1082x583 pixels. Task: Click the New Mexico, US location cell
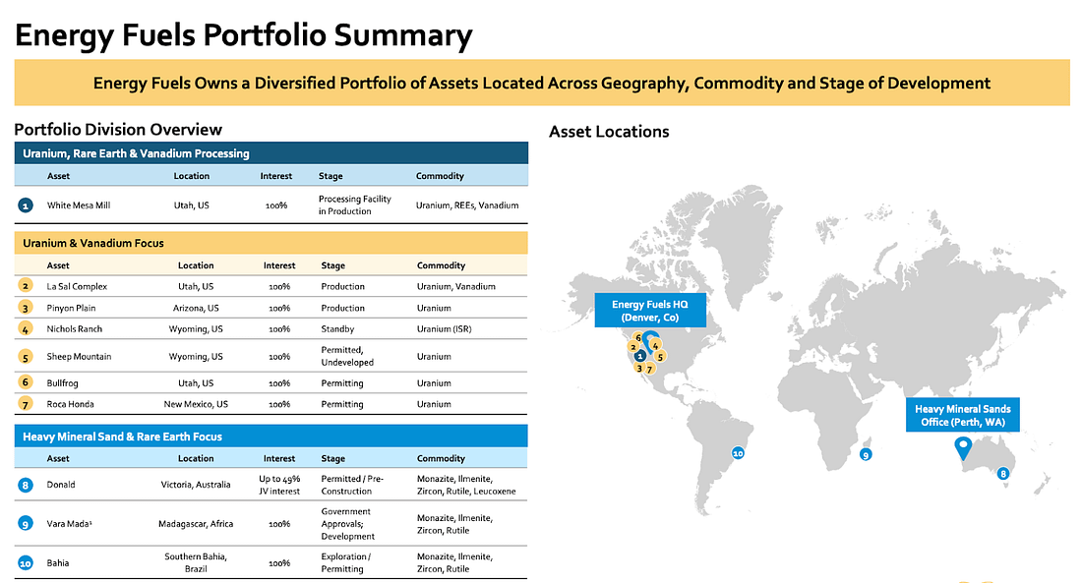(196, 404)
